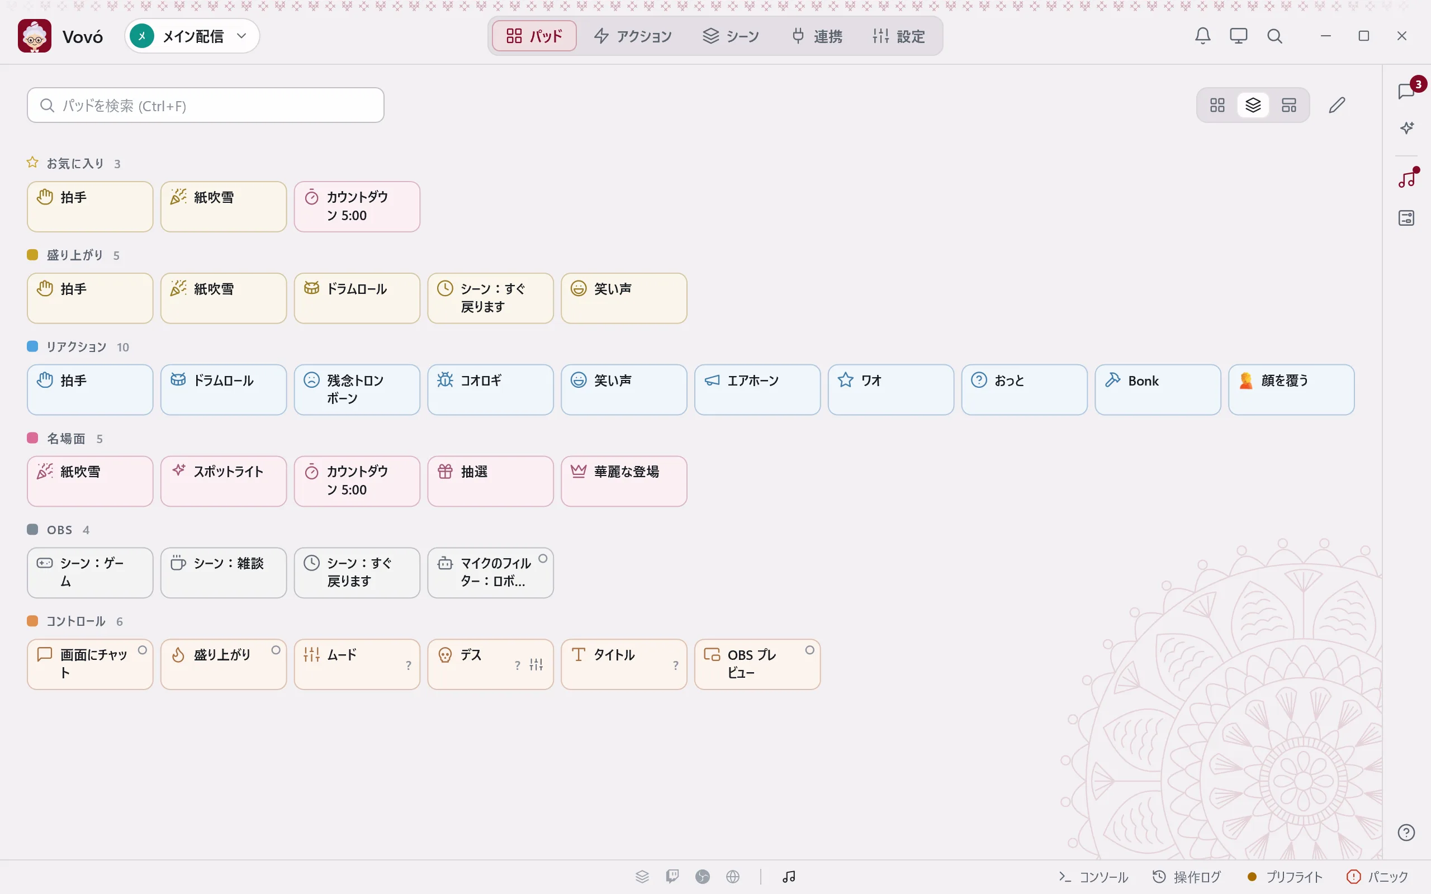
Task: Toggle the 盛り上がり control pad
Action: point(224,664)
